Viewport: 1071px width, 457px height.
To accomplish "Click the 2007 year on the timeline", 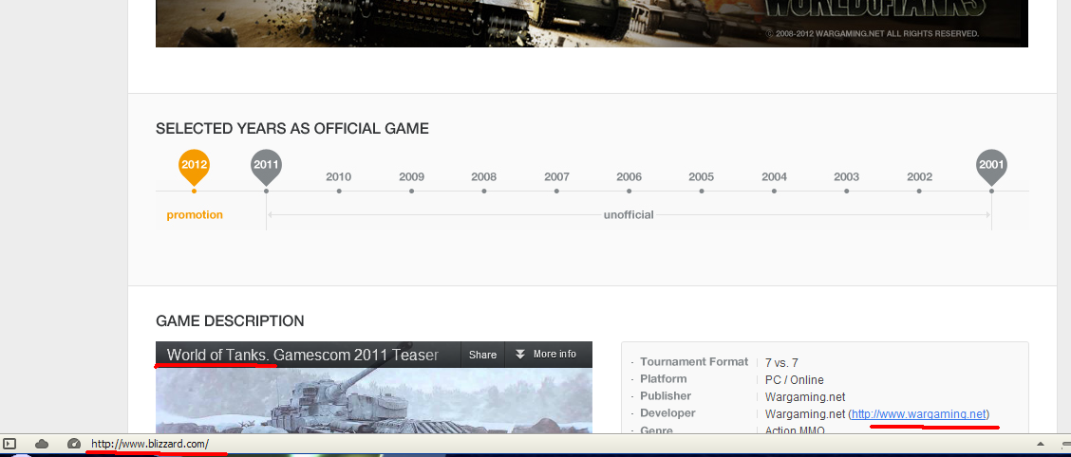I will (556, 176).
